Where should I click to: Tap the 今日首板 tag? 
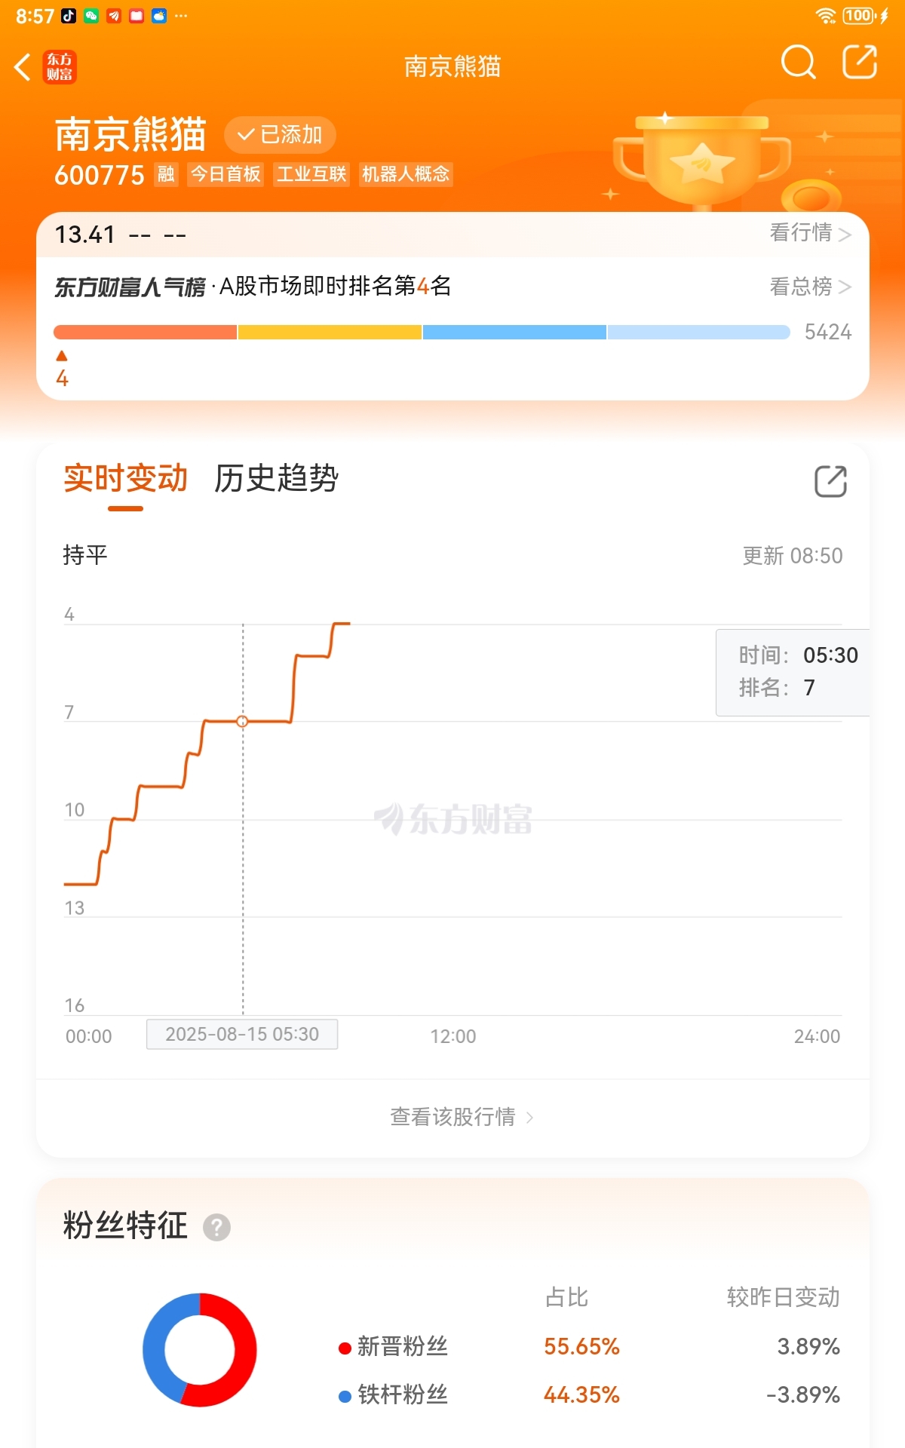(225, 174)
